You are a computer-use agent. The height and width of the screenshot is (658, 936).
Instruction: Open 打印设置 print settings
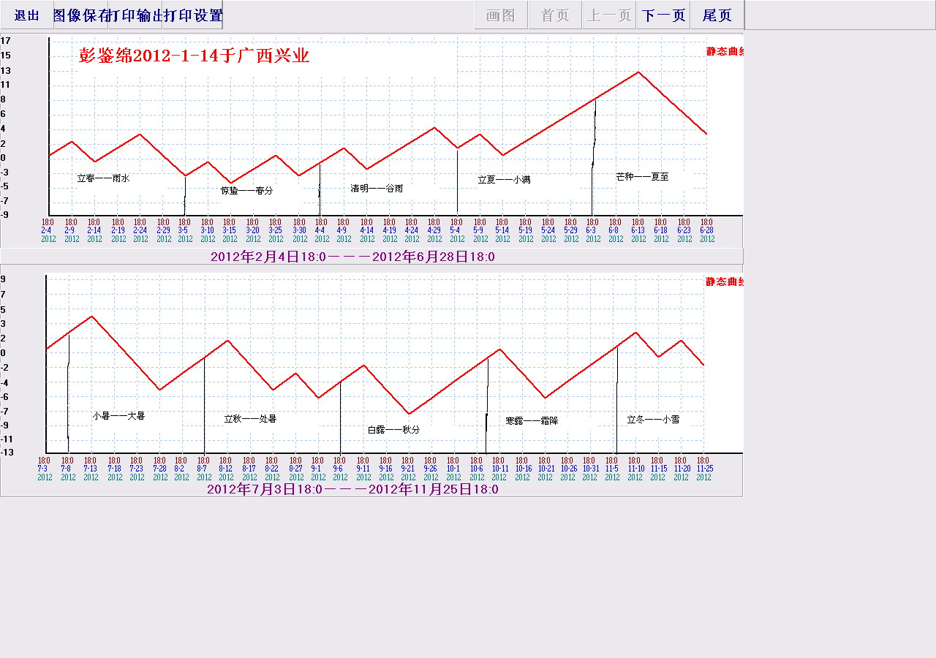[x=193, y=15]
